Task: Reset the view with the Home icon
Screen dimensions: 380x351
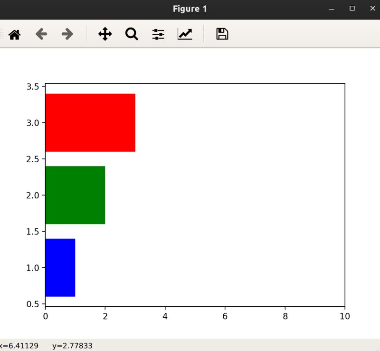Action: click(x=14, y=34)
